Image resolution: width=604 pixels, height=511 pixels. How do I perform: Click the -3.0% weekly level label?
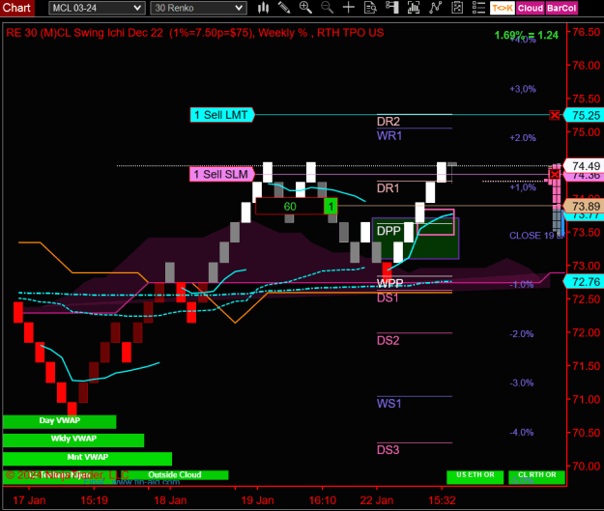[x=522, y=383]
